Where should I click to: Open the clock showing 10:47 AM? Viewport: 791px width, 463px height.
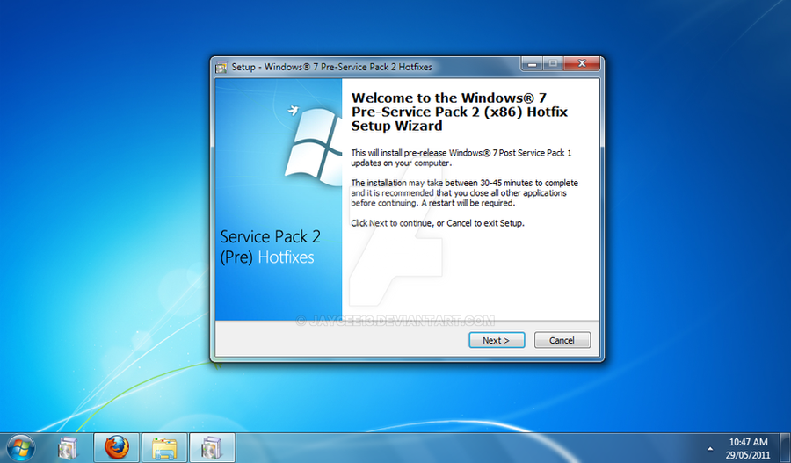(748, 448)
